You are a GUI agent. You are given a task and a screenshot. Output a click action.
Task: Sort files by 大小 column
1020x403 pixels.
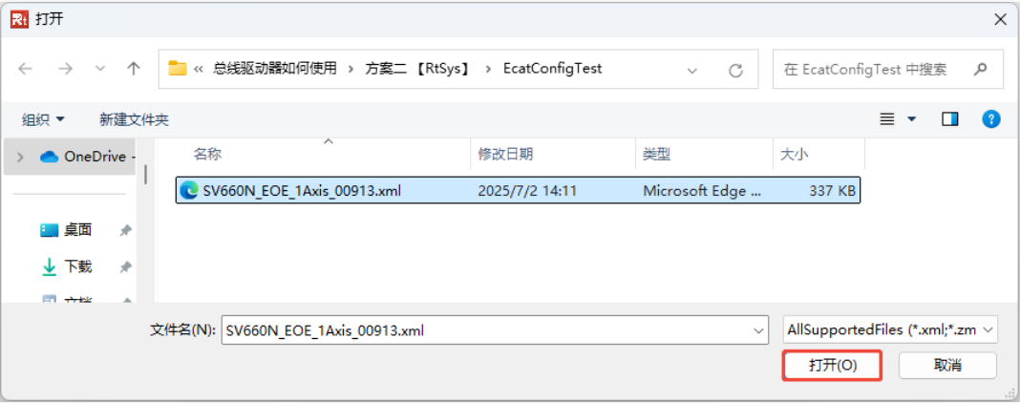(x=795, y=154)
